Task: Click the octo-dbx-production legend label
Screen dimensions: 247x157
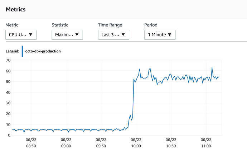Action: click(43, 51)
